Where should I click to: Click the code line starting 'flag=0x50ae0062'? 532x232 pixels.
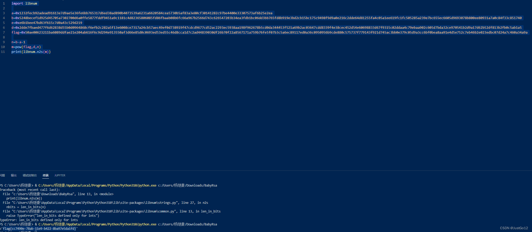(x=269, y=32)
